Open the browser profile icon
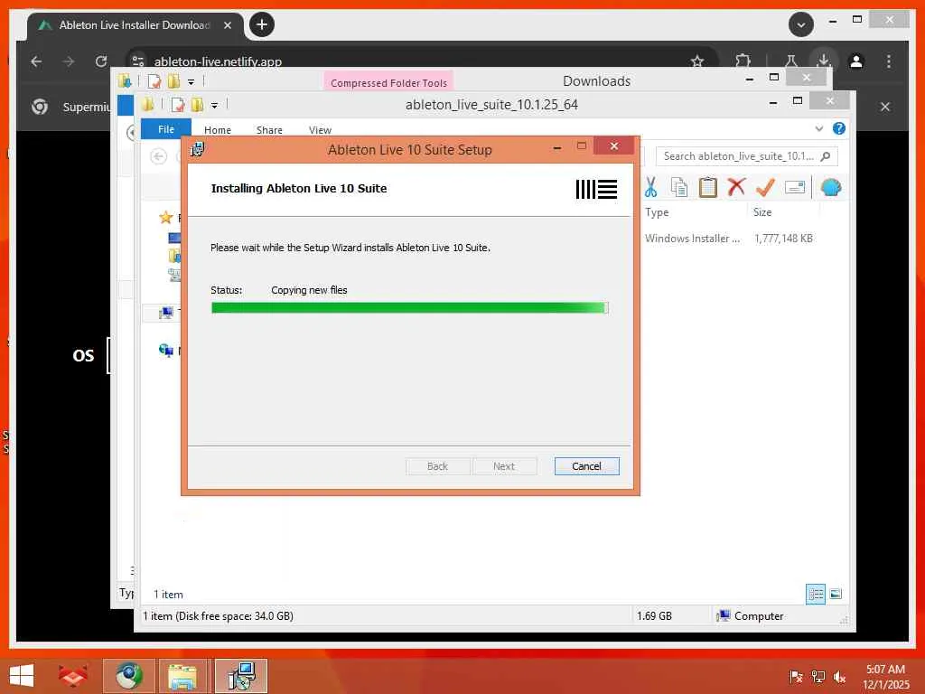The width and height of the screenshot is (925, 694). (856, 61)
